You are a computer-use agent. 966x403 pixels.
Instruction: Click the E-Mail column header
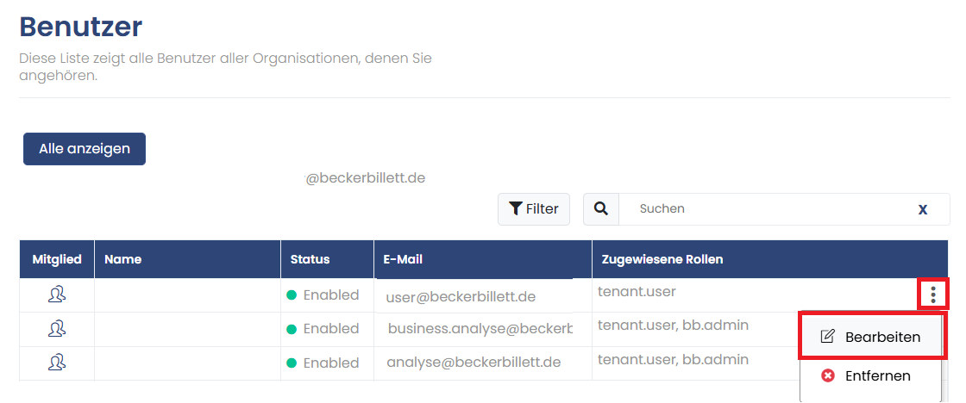(x=404, y=259)
